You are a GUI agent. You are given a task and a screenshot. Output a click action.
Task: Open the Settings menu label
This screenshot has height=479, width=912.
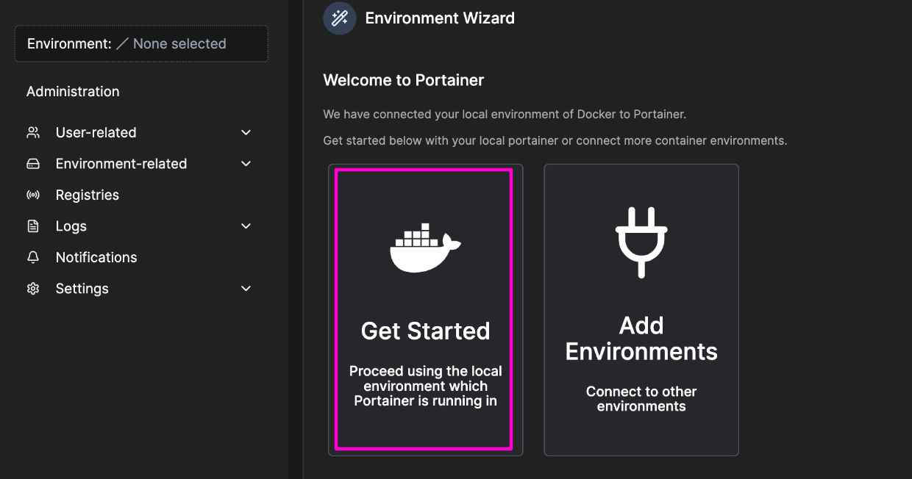pos(82,289)
